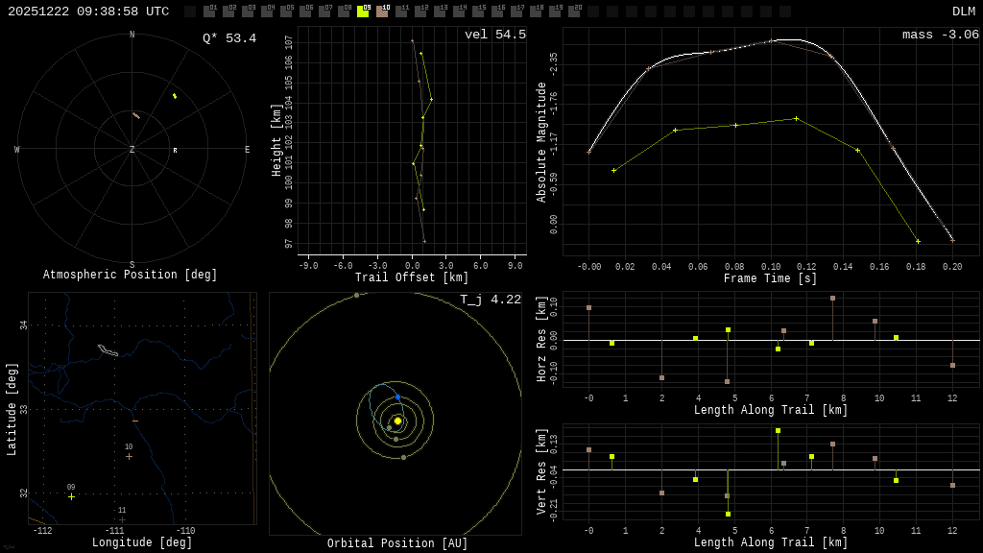Click the DLM label at top right
The height and width of the screenshot is (553, 983).
963,12
